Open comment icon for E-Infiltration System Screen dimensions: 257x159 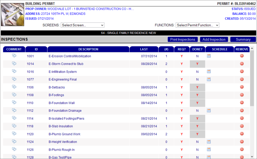pyautogui.click(x=14, y=71)
